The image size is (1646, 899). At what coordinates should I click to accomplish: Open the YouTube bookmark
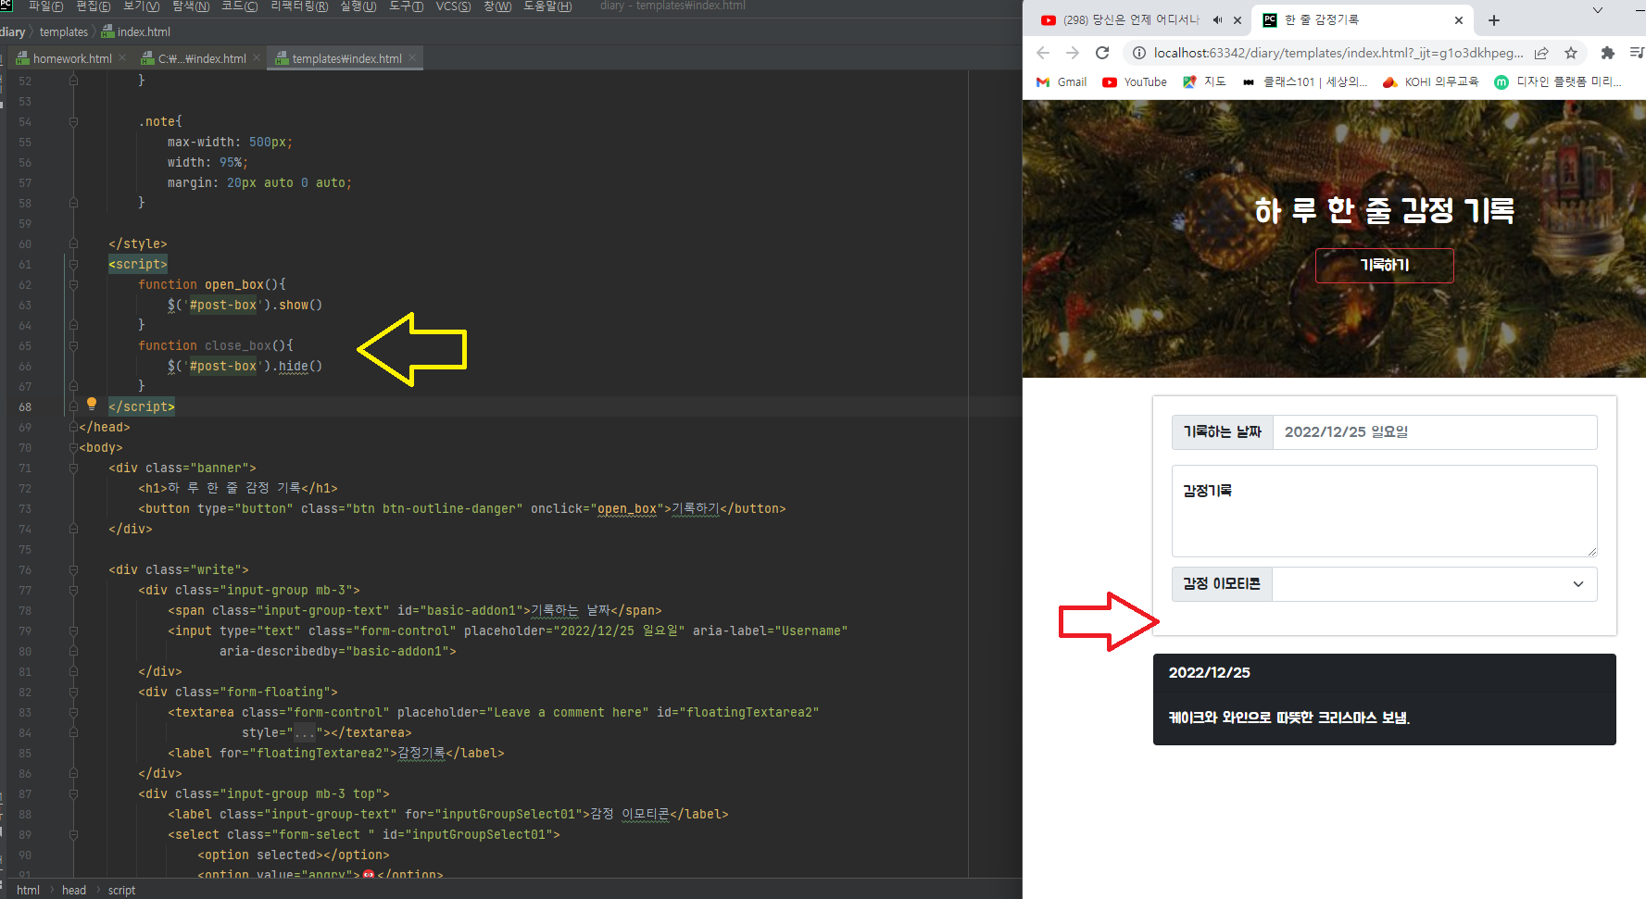1135,81
